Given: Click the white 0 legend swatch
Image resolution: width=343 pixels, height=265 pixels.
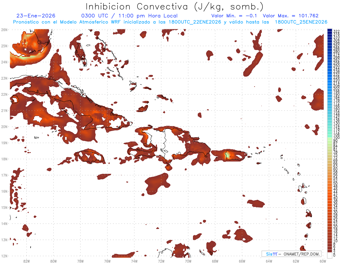Looking at the screenshot, I should (330, 255).
